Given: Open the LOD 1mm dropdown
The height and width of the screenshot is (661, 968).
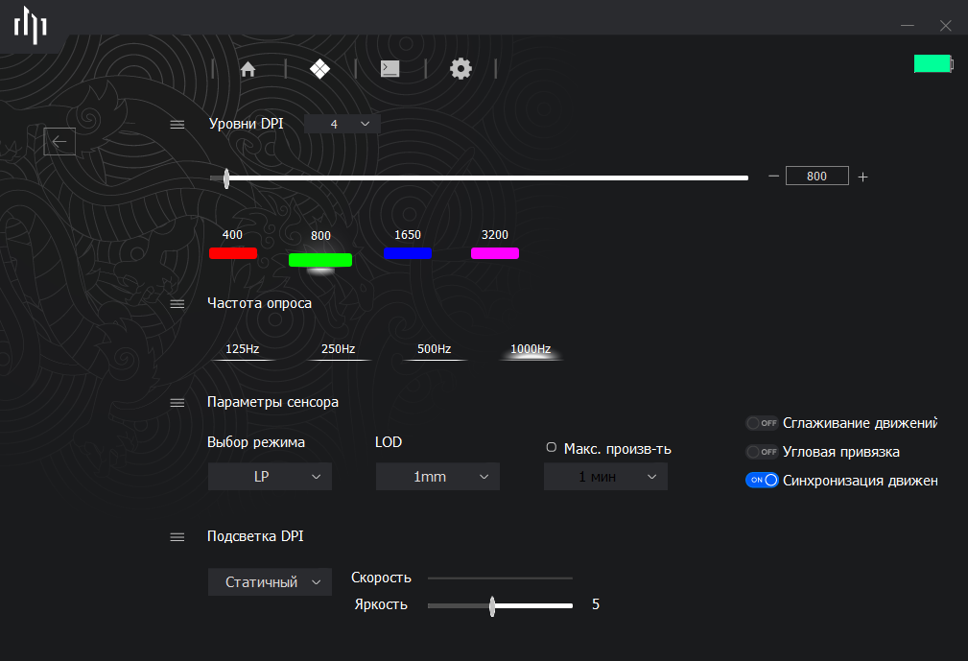Looking at the screenshot, I should coord(437,477).
